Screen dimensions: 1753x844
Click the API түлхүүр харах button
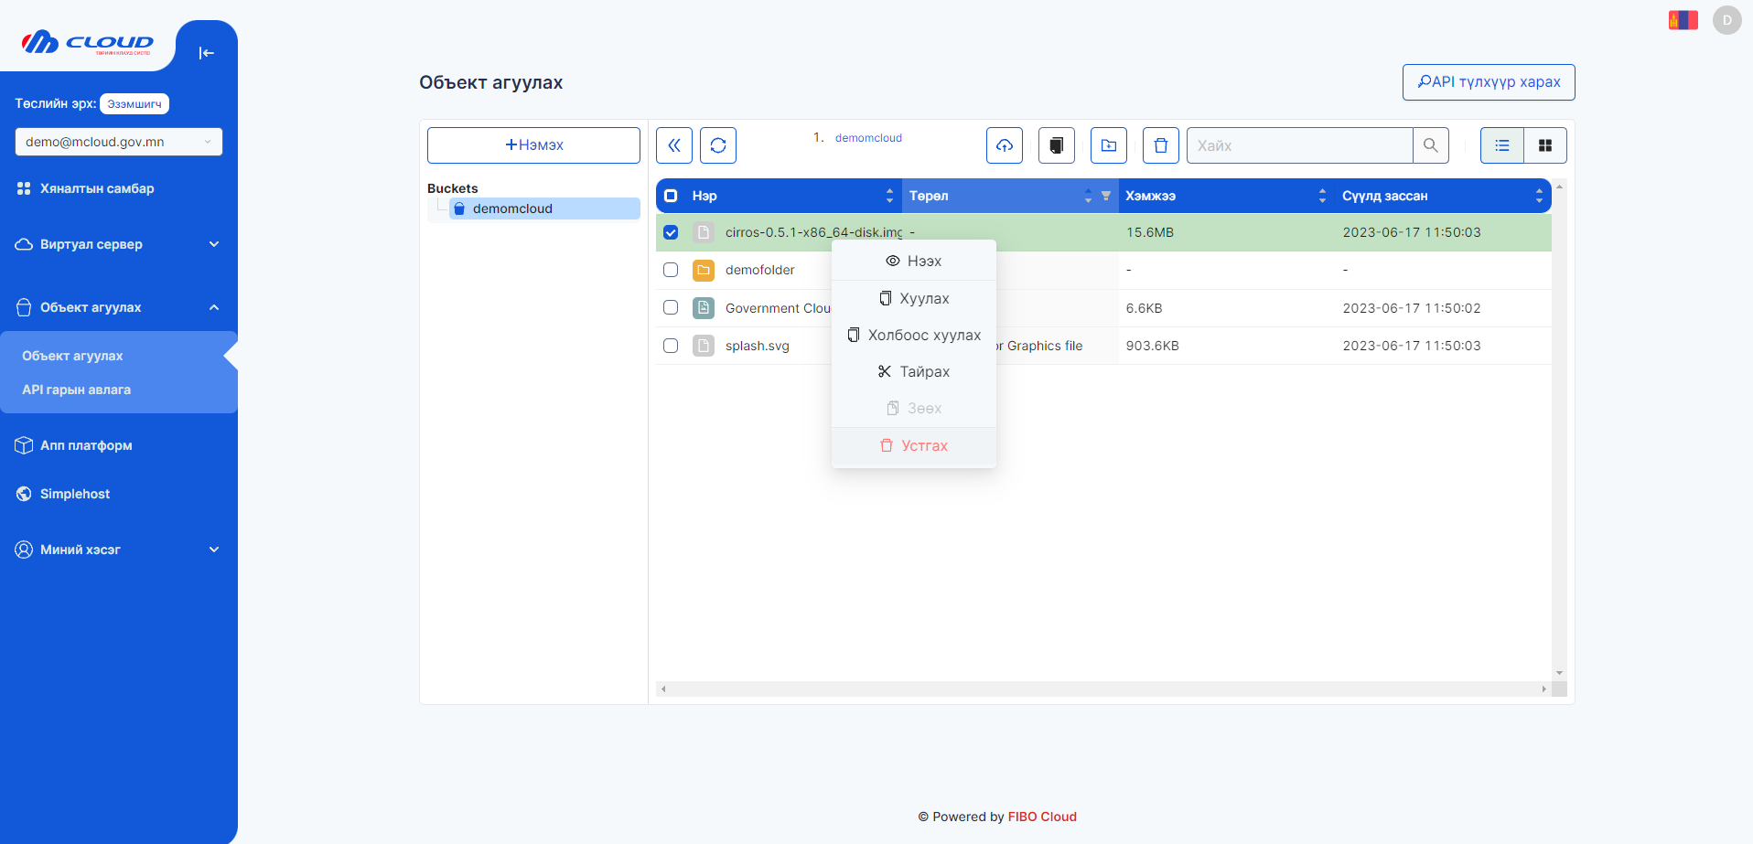click(x=1489, y=82)
